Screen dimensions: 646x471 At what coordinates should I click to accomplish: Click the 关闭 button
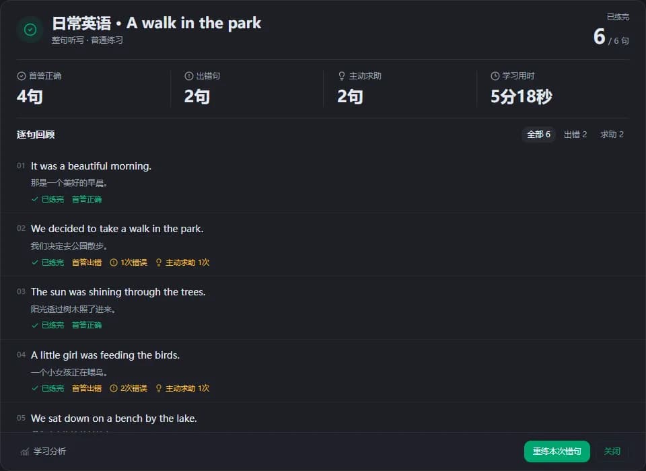[612, 451]
